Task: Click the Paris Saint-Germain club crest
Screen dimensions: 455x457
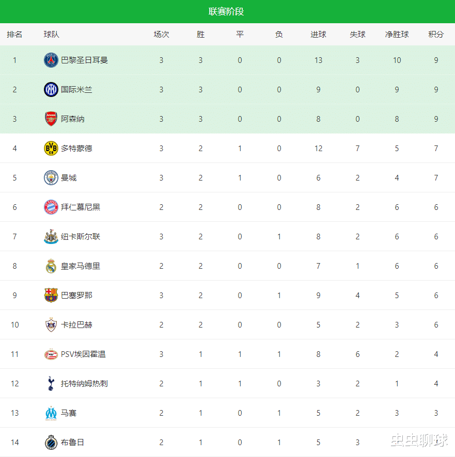Action: [51, 60]
